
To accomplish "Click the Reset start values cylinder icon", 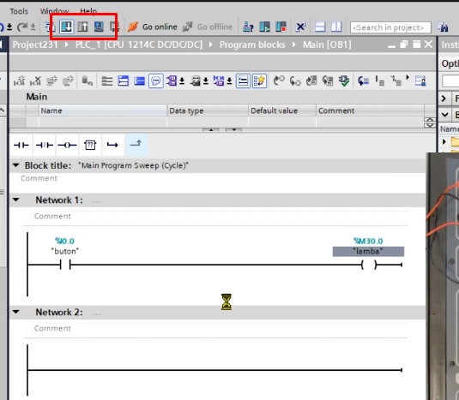I will click(x=87, y=81).
